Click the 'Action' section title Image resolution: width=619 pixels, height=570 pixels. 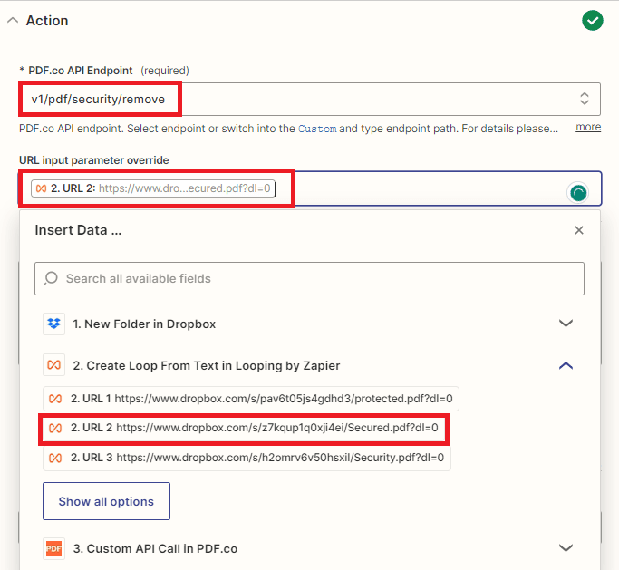click(47, 21)
